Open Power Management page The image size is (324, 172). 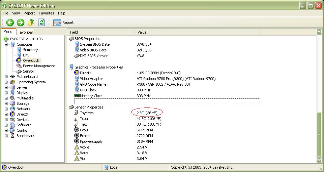click(39, 66)
